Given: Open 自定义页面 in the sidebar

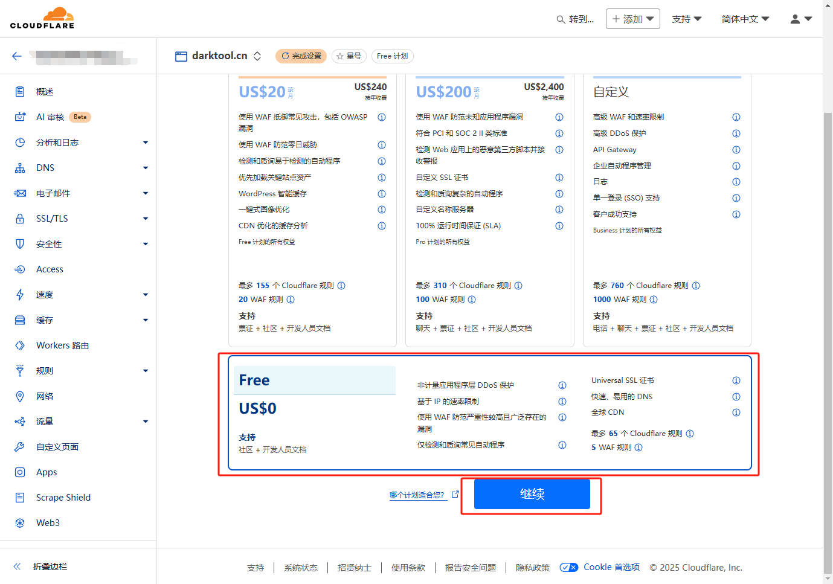Looking at the screenshot, I should click(57, 447).
